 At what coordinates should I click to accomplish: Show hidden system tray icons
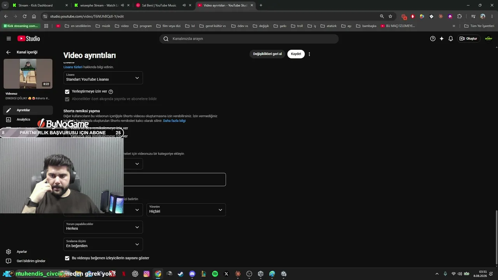tap(437, 274)
